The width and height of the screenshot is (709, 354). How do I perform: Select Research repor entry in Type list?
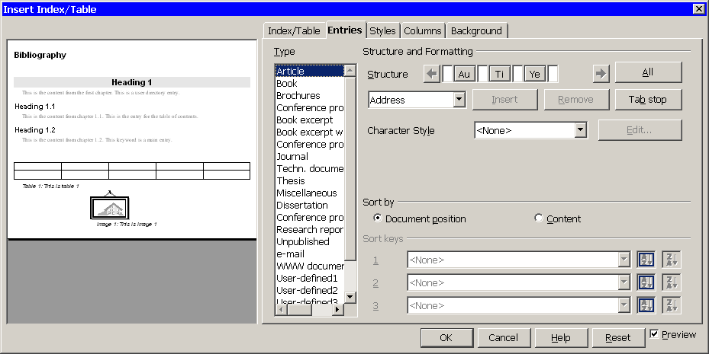coord(310,230)
